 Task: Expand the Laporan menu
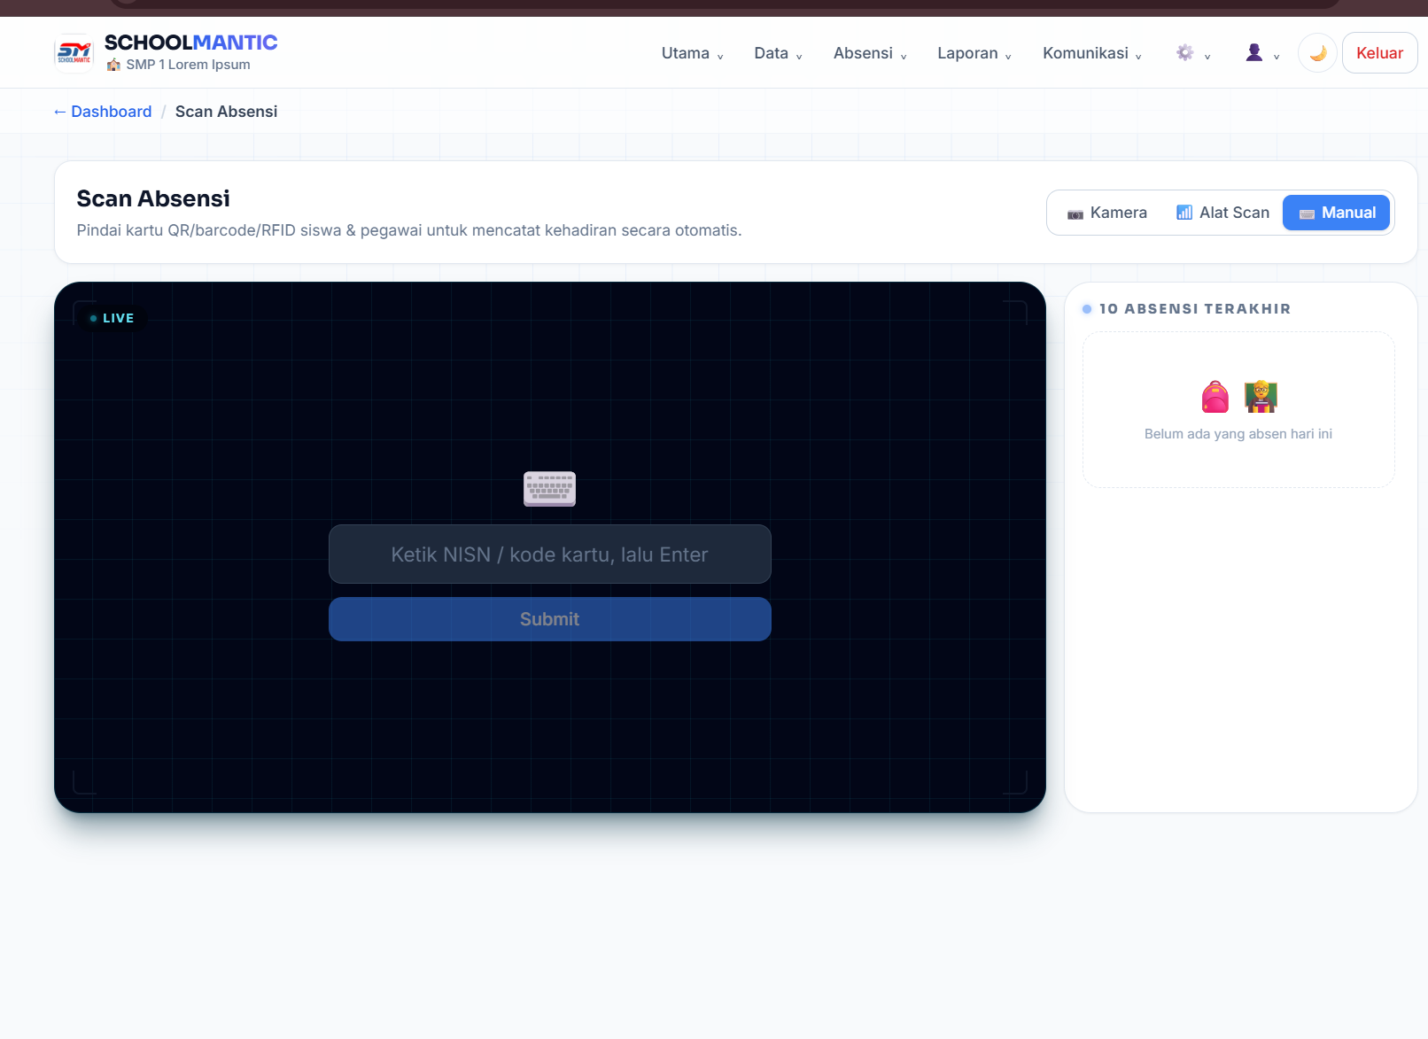point(974,53)
